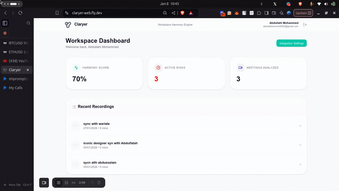Delete recording with trash icon
The width and height of the screenshot is (339, 191).
point(99,183)
